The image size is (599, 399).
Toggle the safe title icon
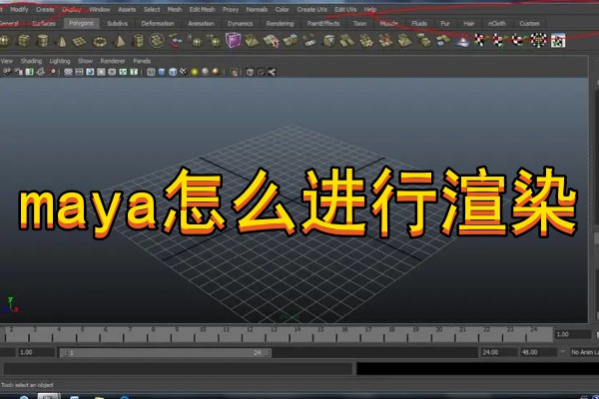click(x=134, y=72)
